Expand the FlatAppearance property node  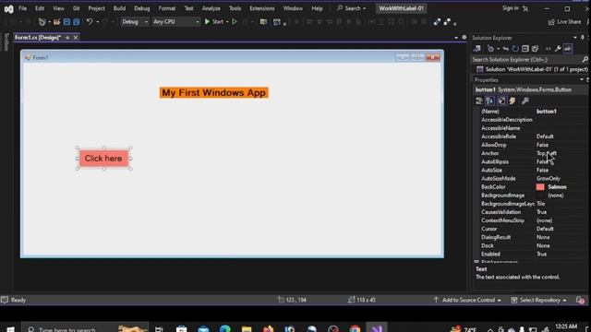tap(476, 262)
